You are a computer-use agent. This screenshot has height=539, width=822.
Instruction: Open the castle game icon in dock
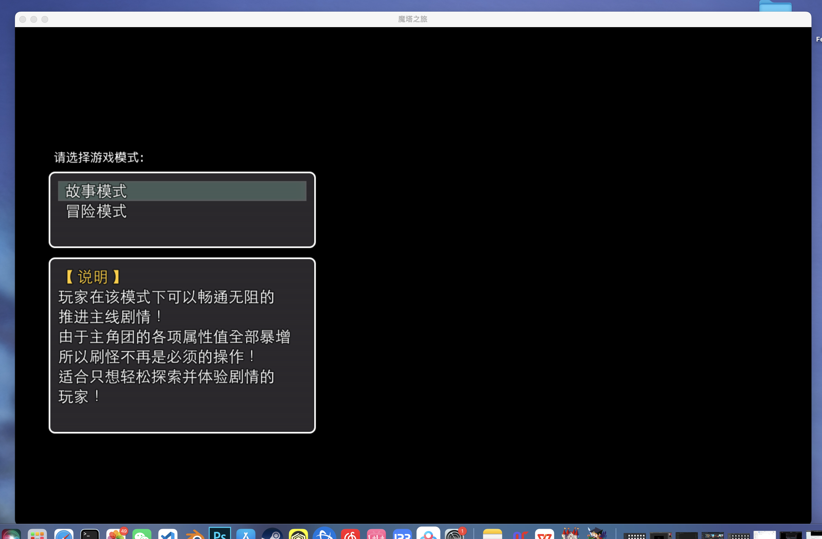pyautogui.click(x=571, y=533)
